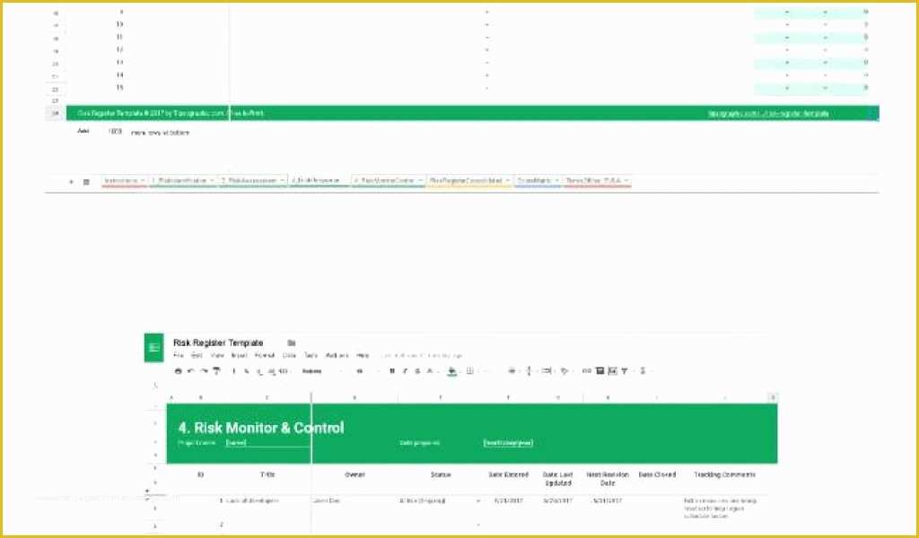This screenshot has width=919, height=538.
Task: Open Risk Register Consolidated tab dropdown arrow
Action: 508,181
